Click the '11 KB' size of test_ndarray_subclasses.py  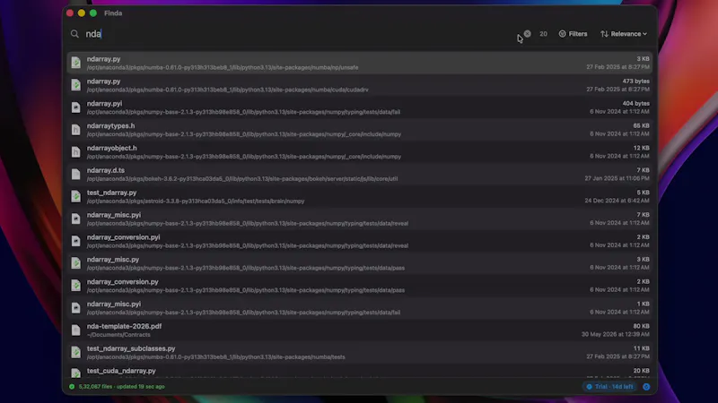(642, 348)
